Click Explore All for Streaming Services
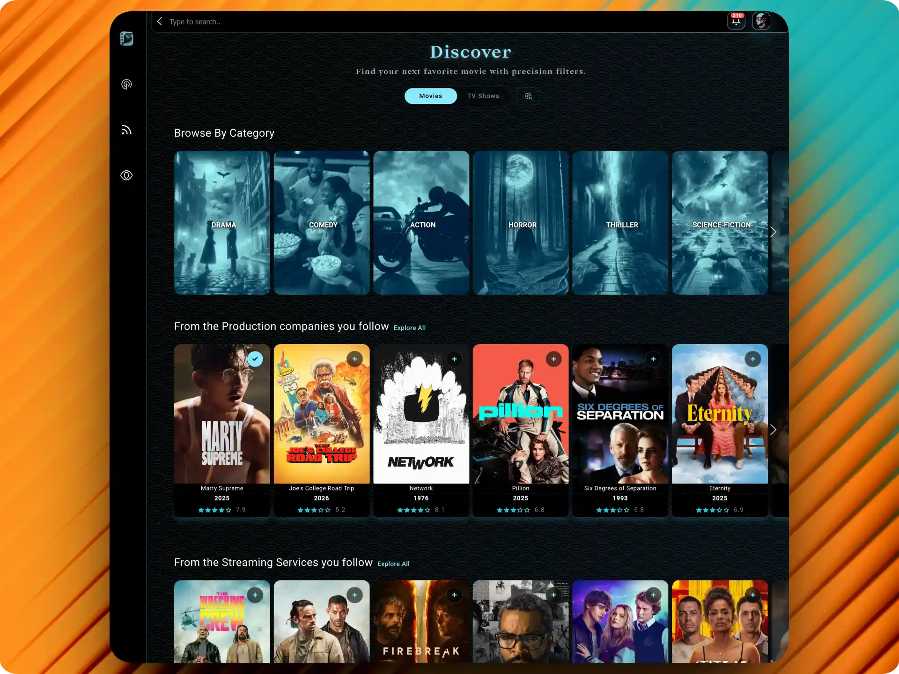The height and width of the screenshot is (674, 899). 393,564
